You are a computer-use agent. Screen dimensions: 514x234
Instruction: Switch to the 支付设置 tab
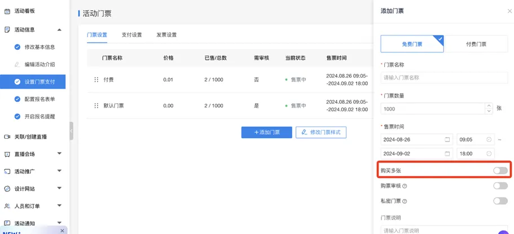coord(131,35)
